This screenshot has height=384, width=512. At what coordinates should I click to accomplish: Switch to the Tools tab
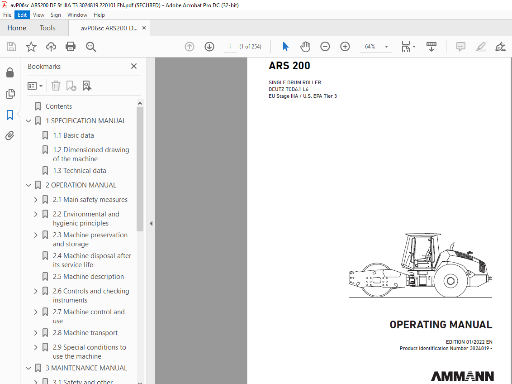[47, 28]
